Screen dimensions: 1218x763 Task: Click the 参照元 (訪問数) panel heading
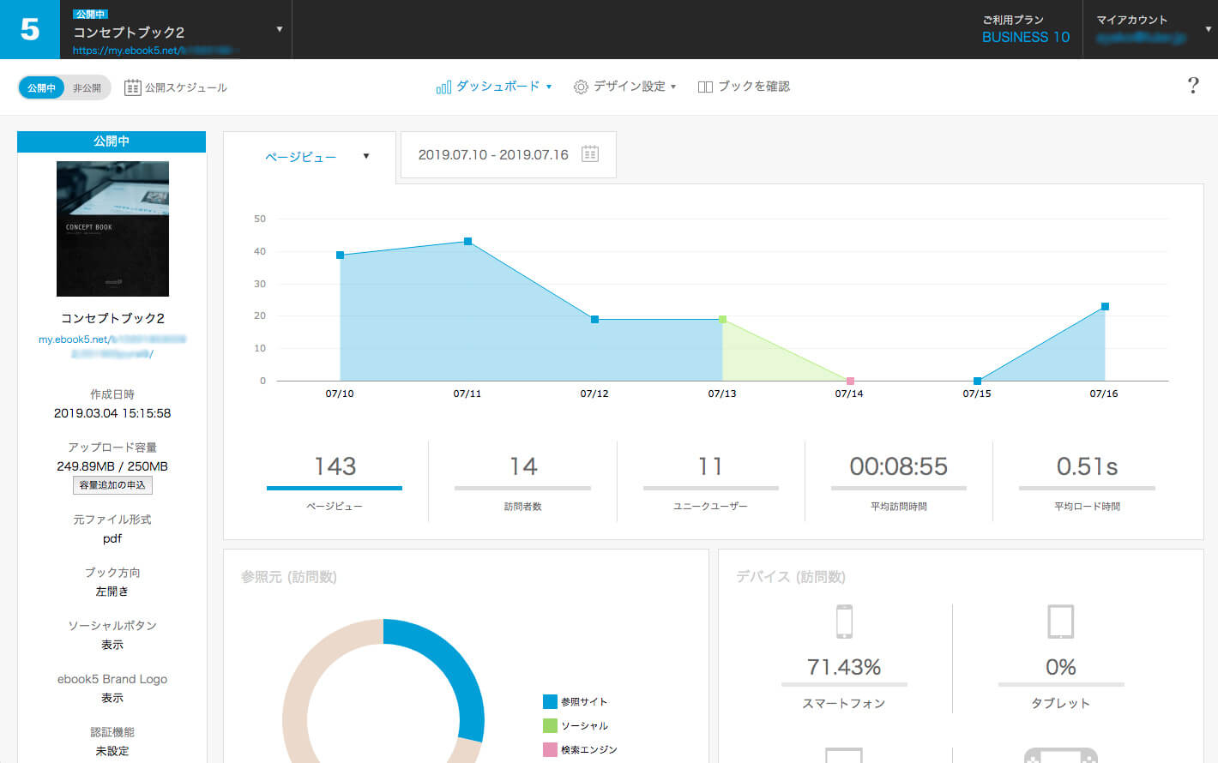tap(289, 577)
